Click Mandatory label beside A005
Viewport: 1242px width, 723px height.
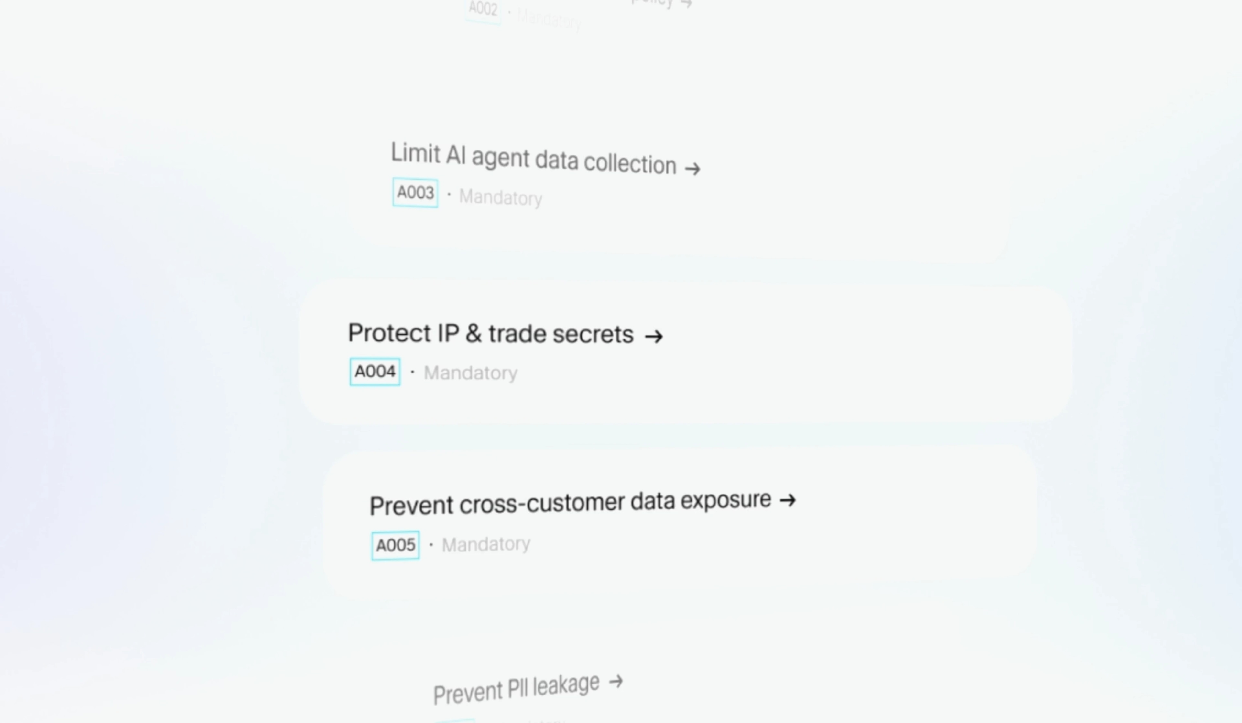point(486,544)
